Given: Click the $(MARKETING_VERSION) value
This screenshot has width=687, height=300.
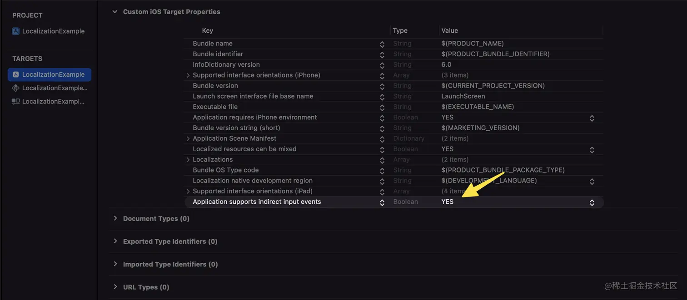Looking at the screenshot, I should (480, 128).
